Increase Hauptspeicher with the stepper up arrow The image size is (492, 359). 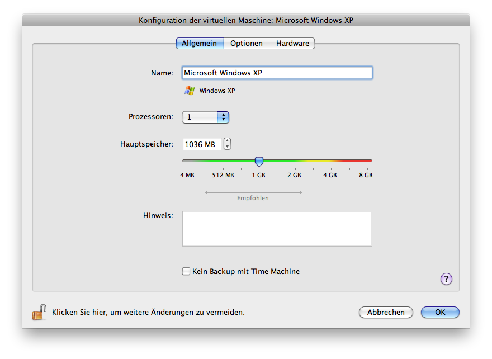click(227, 141)
